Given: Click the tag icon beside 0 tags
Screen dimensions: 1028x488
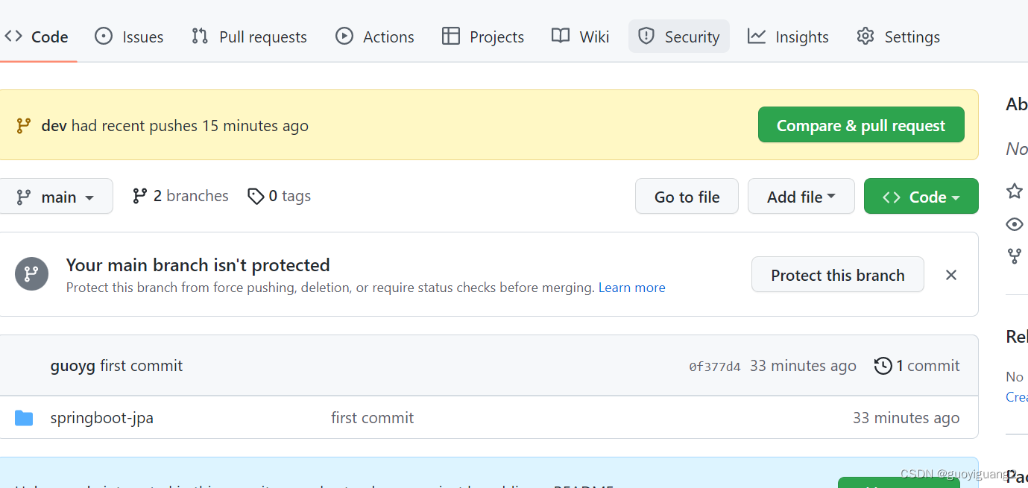Looking at the screenshot, I should (x=256, y=197).
